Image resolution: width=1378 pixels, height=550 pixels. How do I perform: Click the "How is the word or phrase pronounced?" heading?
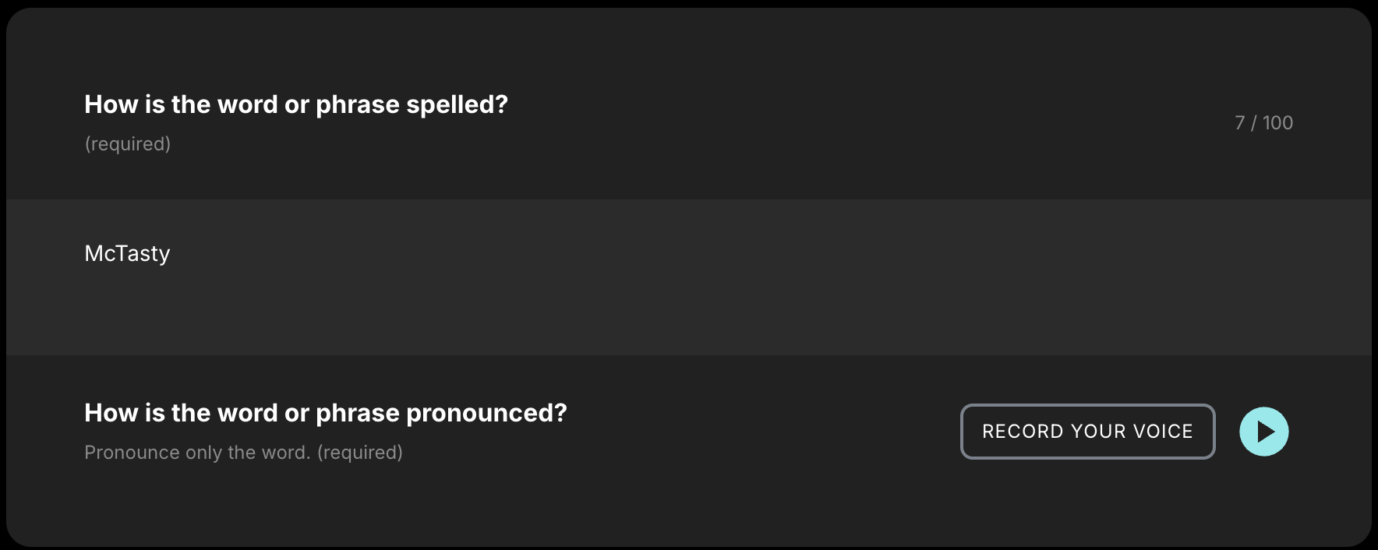(325, 413)
